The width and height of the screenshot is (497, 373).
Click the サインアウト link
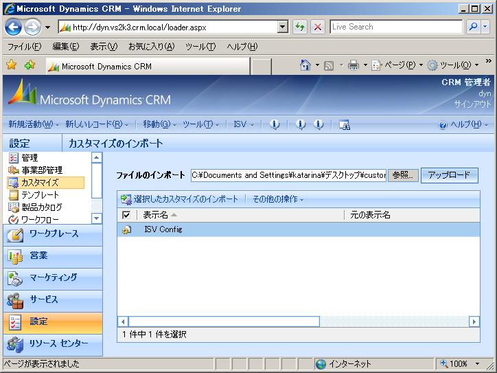tap(472, 104)
